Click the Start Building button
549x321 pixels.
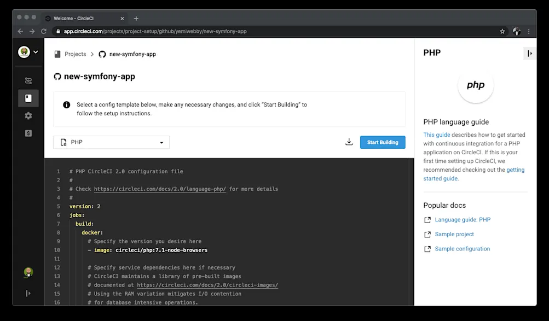382,142
